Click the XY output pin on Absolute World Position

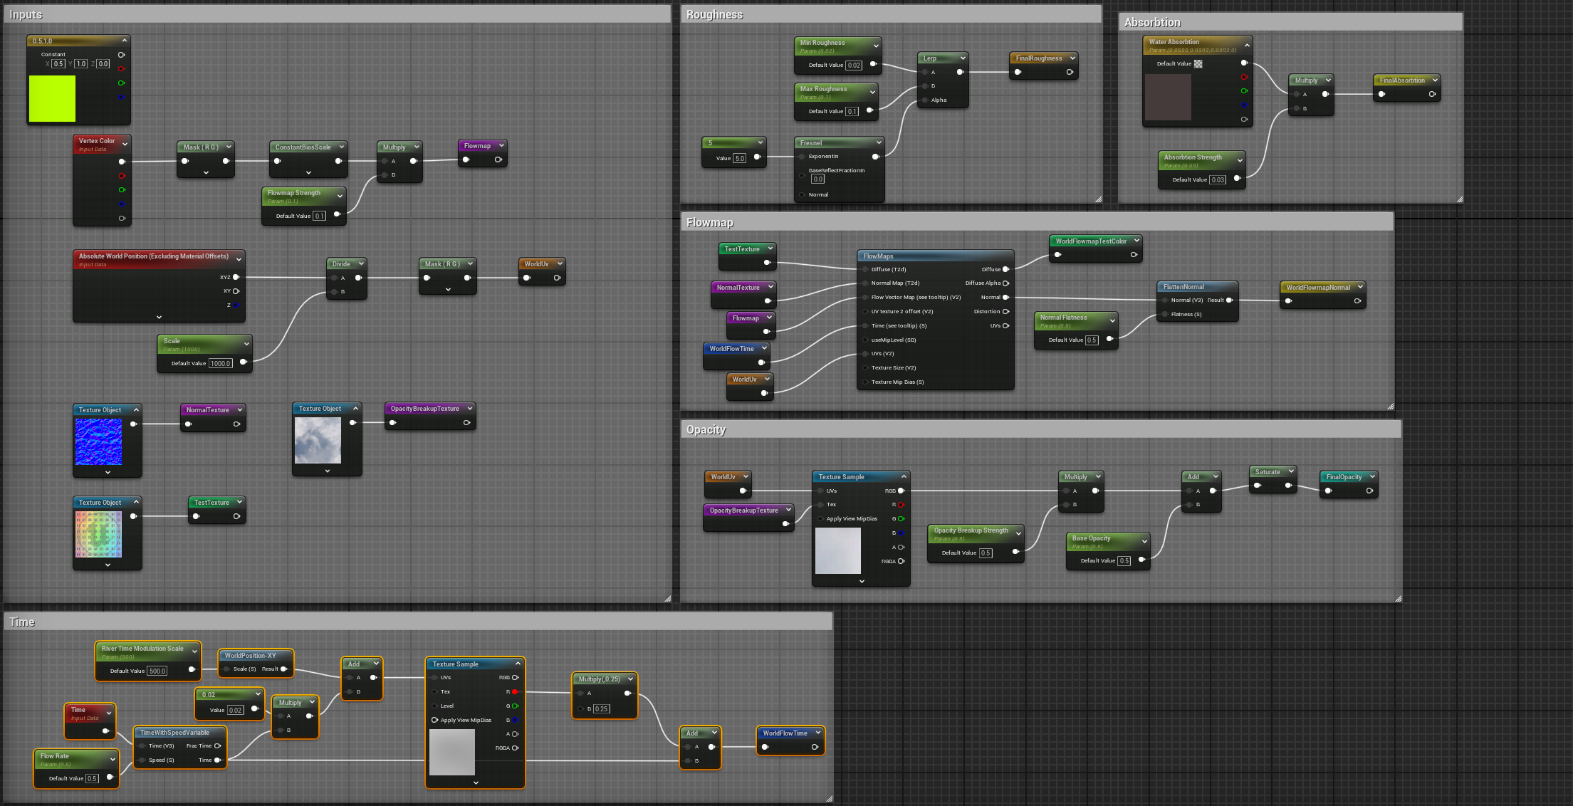pos(236,291)
